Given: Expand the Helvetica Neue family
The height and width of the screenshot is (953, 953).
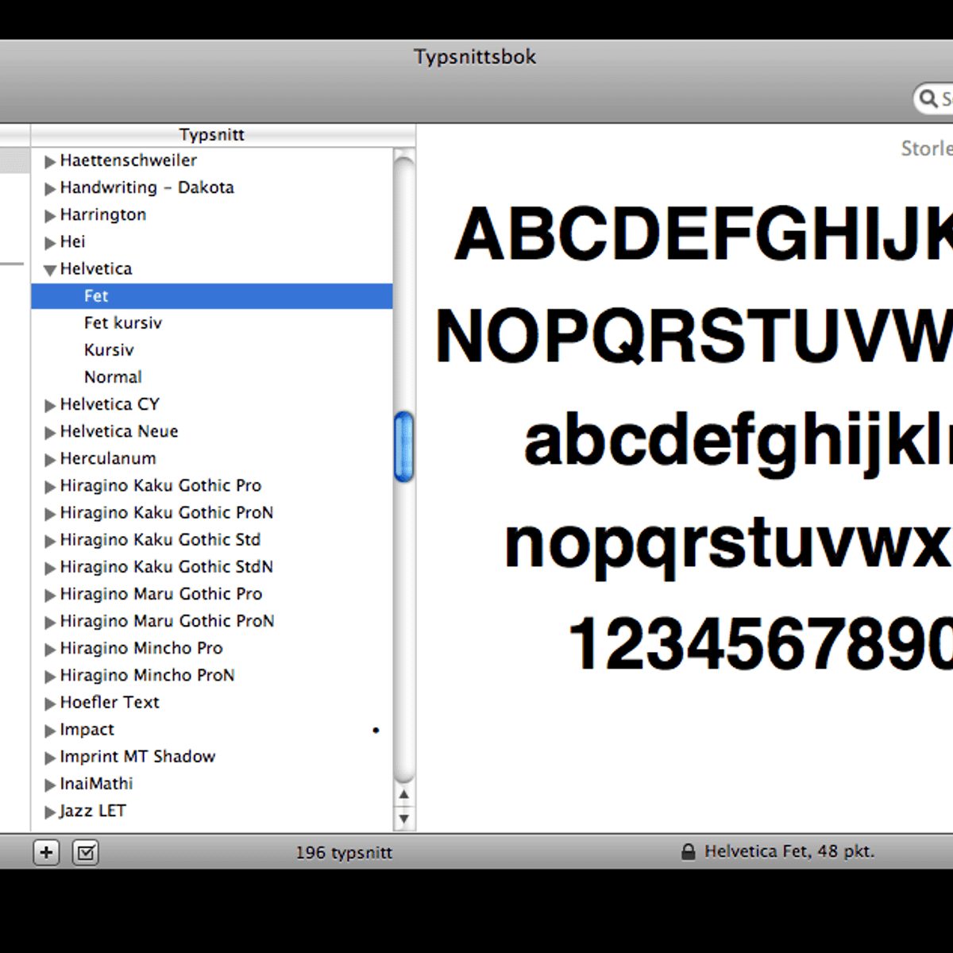Looking at the screenshot, I should [50, 432].
